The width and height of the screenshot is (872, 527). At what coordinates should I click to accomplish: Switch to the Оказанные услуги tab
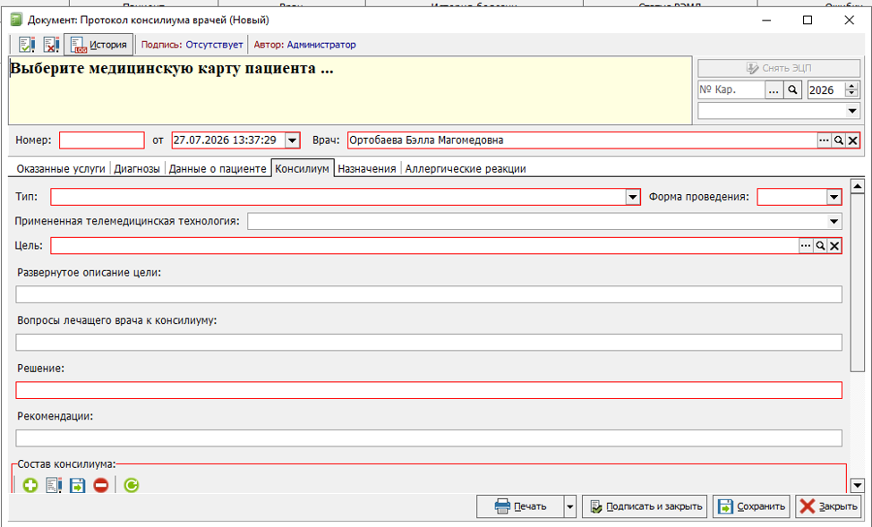click(61, 168)
